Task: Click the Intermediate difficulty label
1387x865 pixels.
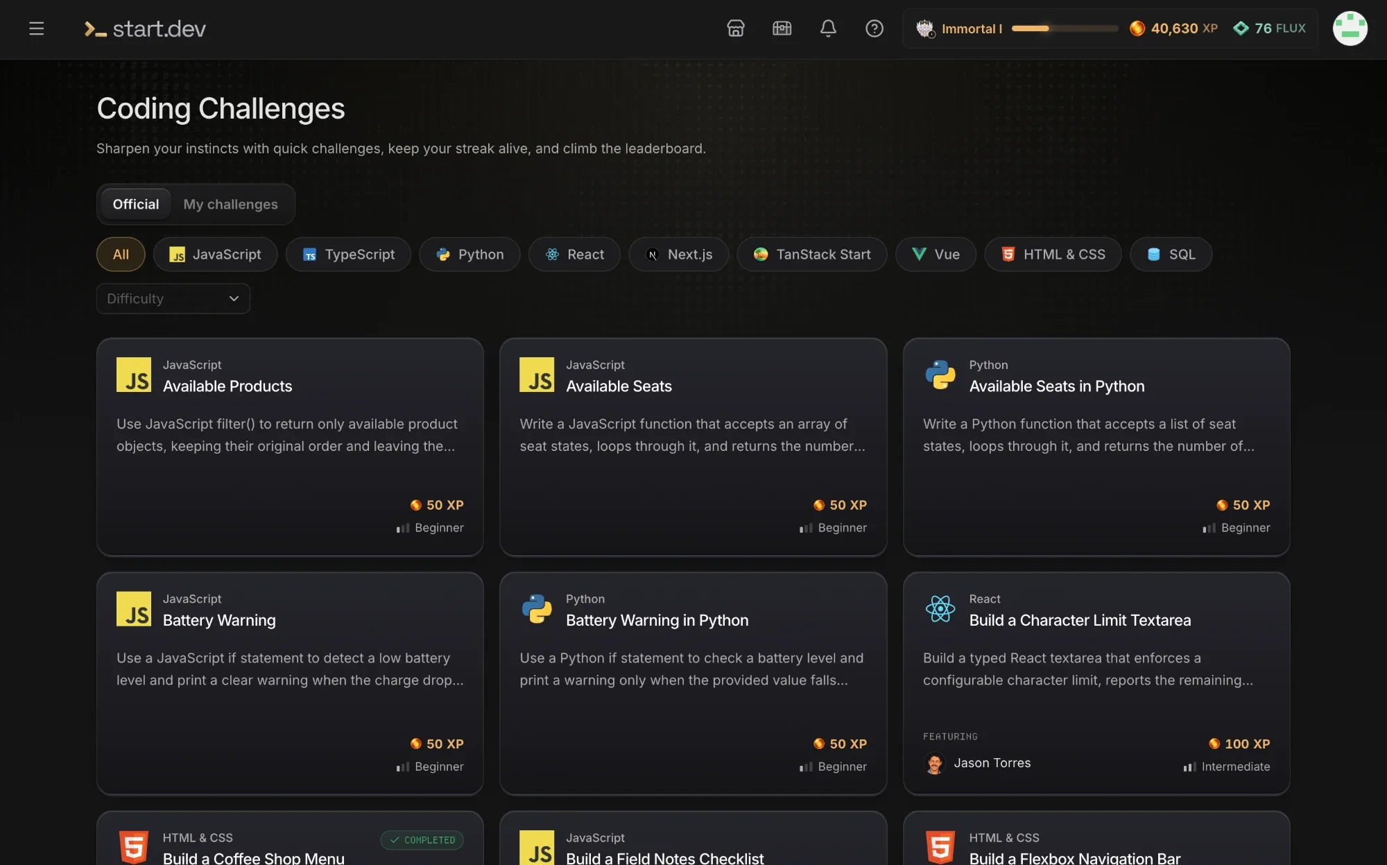Action: pos(1227,766)
